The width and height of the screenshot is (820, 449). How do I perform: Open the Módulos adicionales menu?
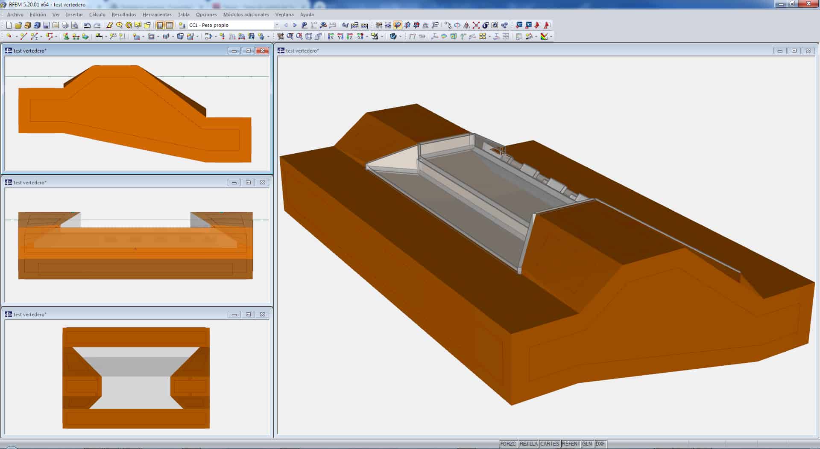click(x=246, y=15)
